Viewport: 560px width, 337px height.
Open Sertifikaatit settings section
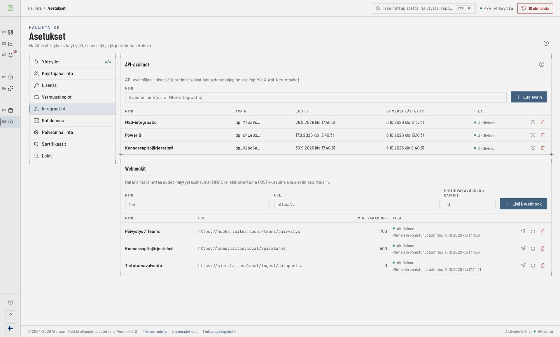click(72, 144)
